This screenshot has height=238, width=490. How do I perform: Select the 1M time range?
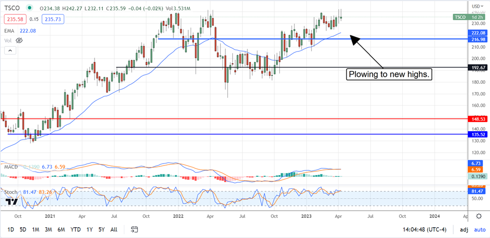point(35,230)
